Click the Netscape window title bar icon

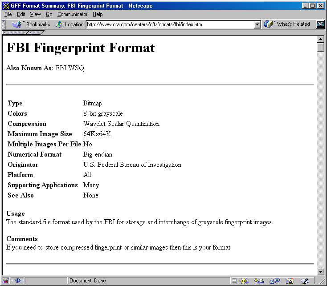pos(6,6)
